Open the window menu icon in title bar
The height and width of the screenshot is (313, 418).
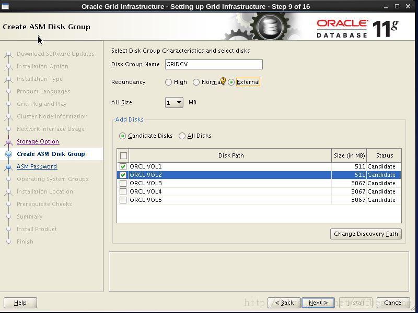pos(5,6)
